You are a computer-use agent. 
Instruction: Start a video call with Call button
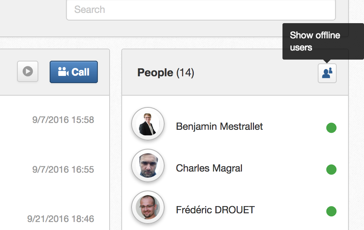(x=74, y=72)
